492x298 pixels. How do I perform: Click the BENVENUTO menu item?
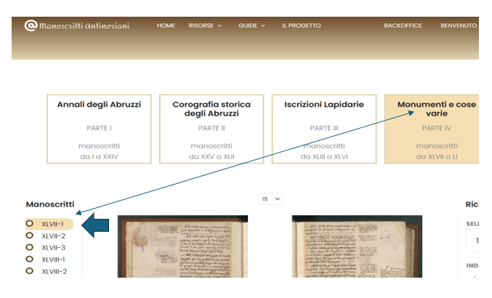click(459, 25)
